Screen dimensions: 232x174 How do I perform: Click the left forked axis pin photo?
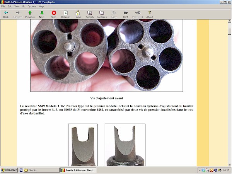pos(83,145)
